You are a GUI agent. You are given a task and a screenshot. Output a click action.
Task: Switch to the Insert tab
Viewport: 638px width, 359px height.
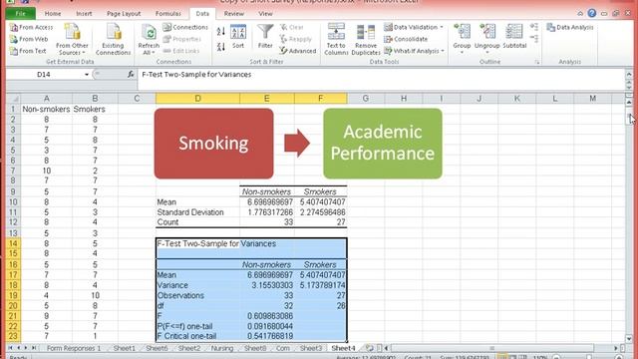(x=84, y=13)
